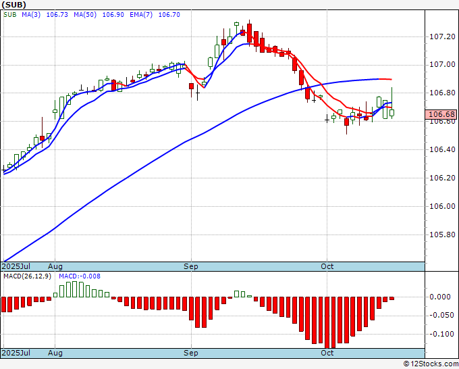Click the 106.00 price axis label

pos(442,206)
